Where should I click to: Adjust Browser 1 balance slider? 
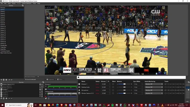click(x=124, y=84)
